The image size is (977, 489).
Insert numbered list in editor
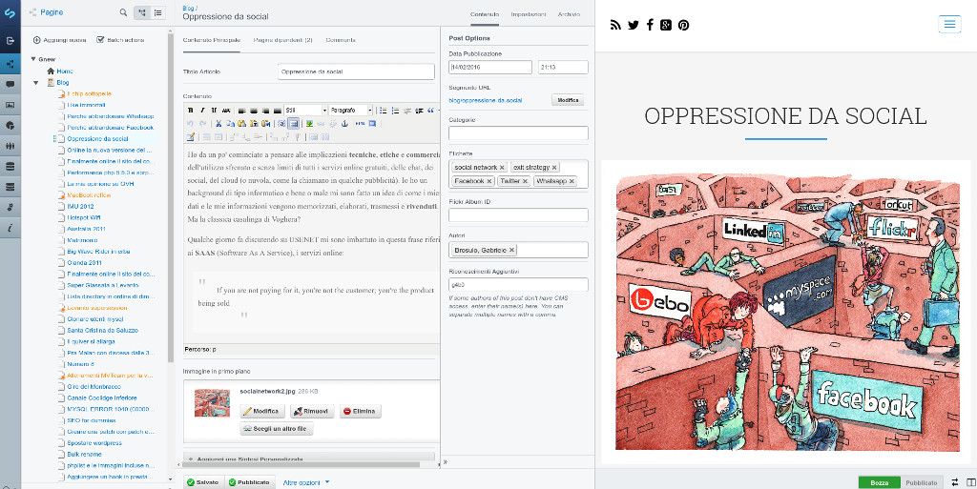(x=395, y=111)
